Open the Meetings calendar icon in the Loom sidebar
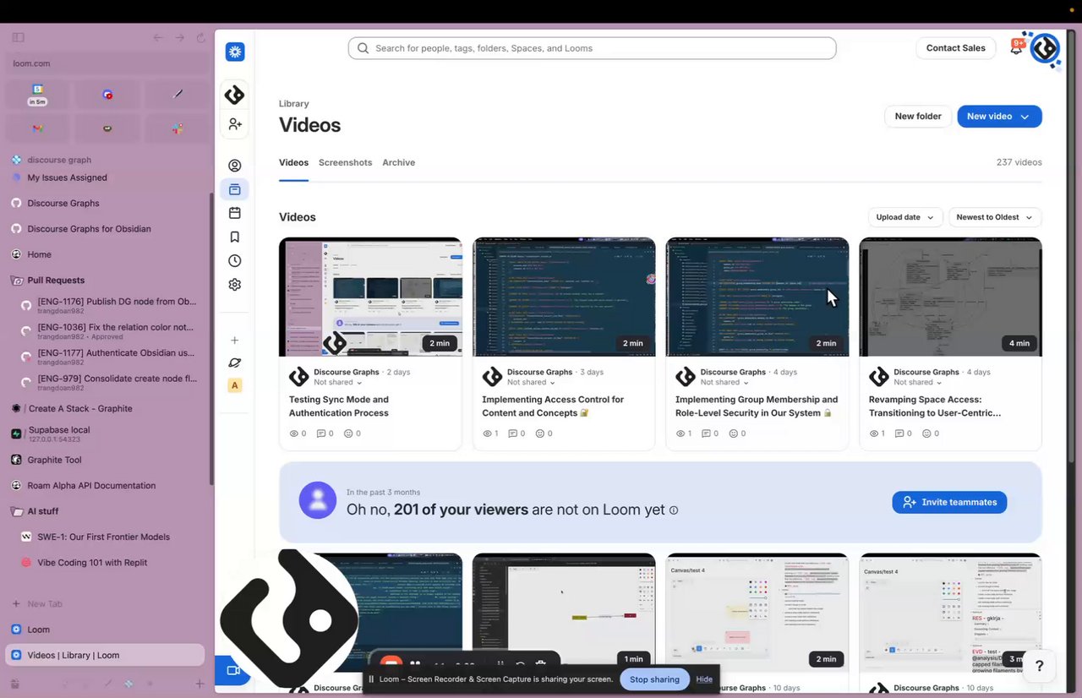This screenshot has width=1082, height=698. pos(235,213)
